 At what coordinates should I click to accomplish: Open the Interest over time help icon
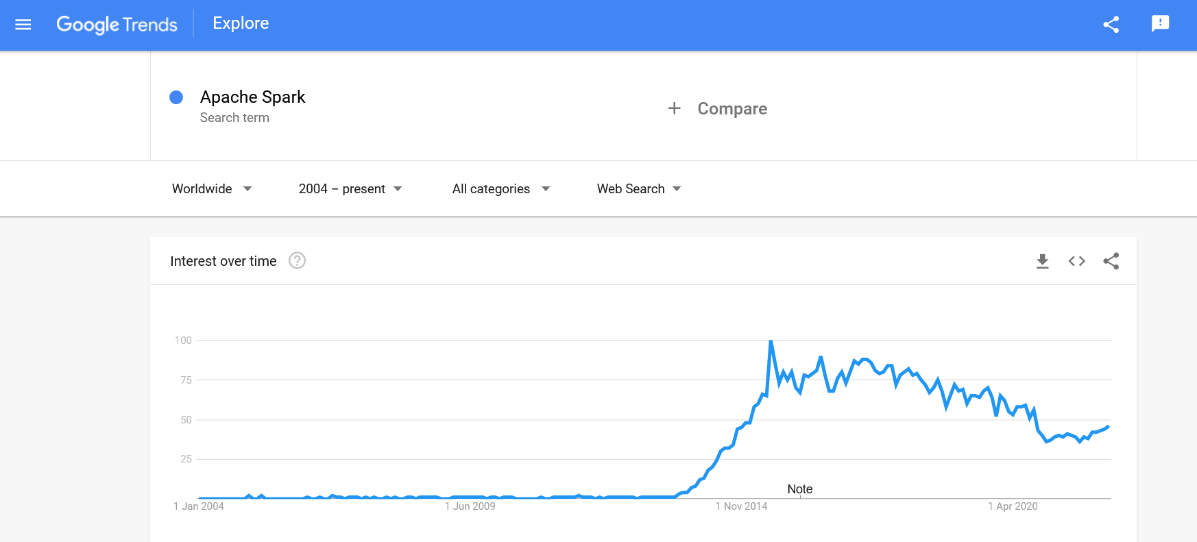297,261
